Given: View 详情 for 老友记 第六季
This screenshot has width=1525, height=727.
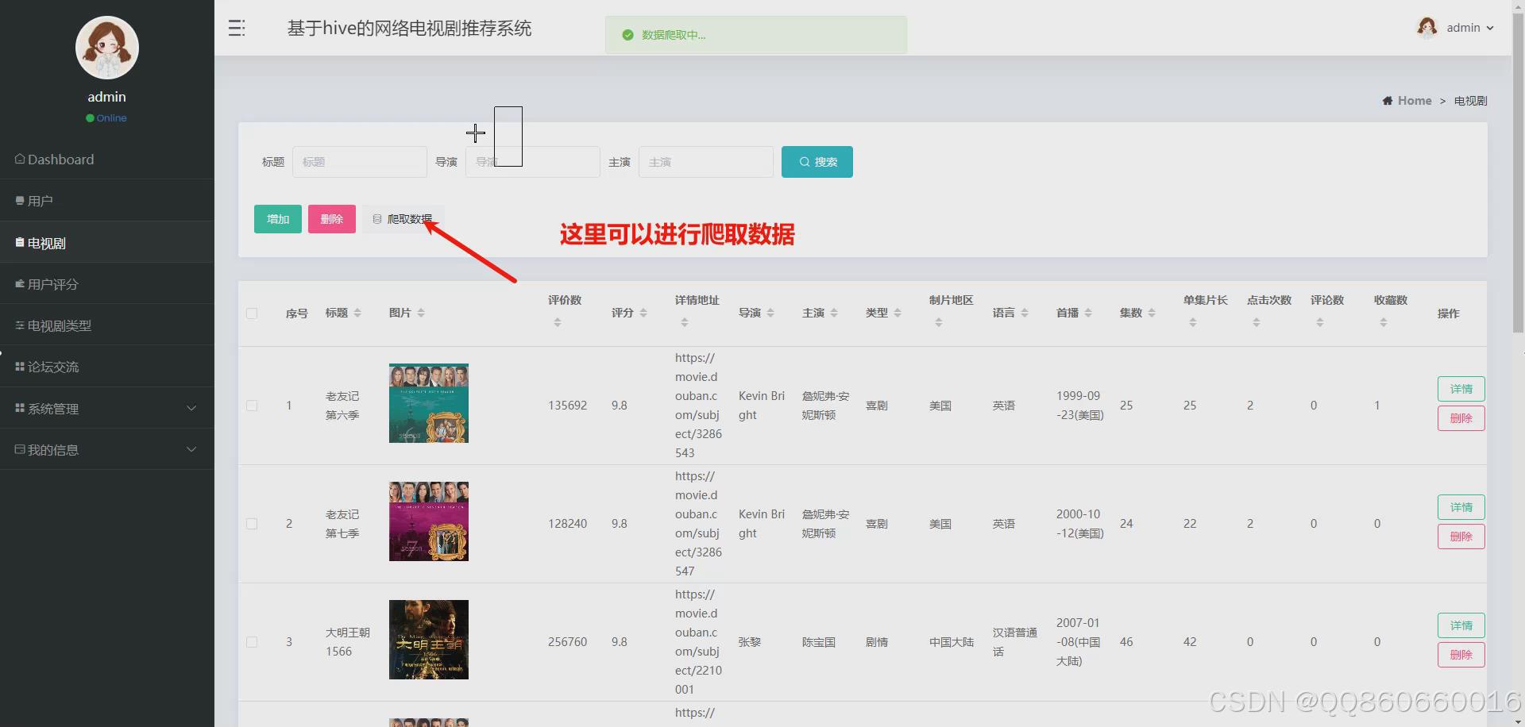Looking at the screenshot, I should click(x=1461, y=389).
